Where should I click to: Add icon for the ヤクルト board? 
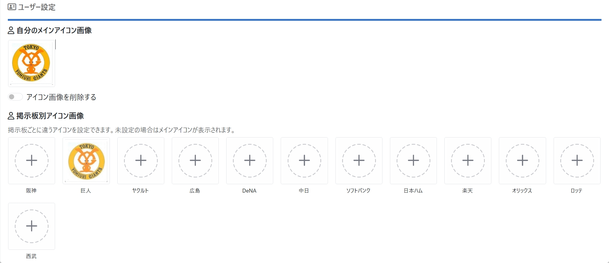point(141,160)
